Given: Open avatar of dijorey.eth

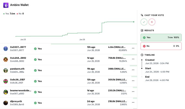Looking at the screenshot, I should coord(5,103).
